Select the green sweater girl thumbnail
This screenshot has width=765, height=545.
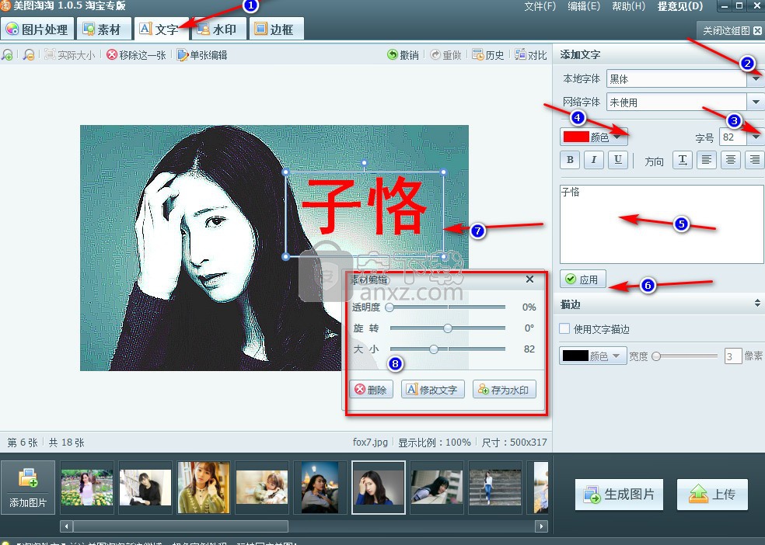click(204, 488)
